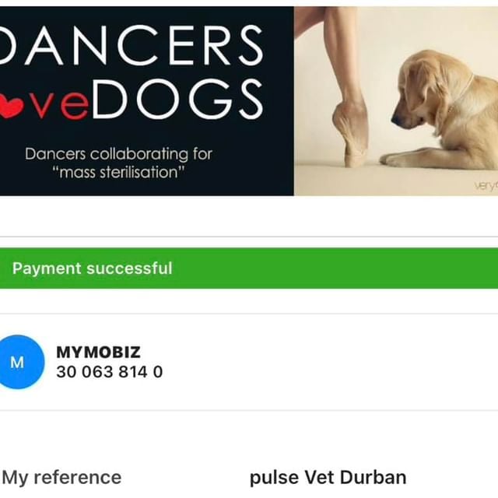This screenshot has width=498, height=498.
Task: Click the DOGS word in logo
Action: point(177,99)
